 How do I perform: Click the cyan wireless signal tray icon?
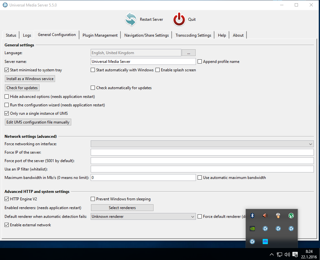tap(265, 242)
